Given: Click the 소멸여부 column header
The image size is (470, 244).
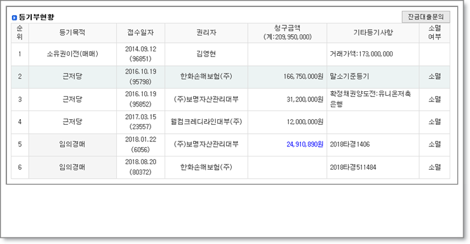Looking at the screenshot, I should [x=434, y=32].
